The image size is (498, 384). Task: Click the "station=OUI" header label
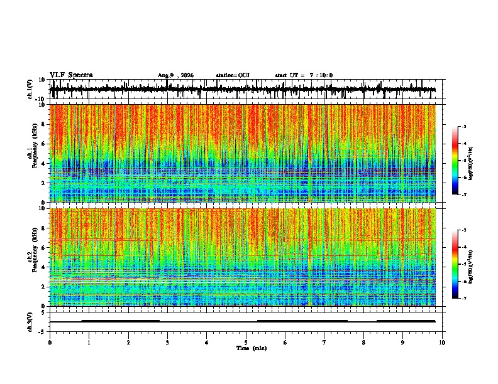pos(233,75)
